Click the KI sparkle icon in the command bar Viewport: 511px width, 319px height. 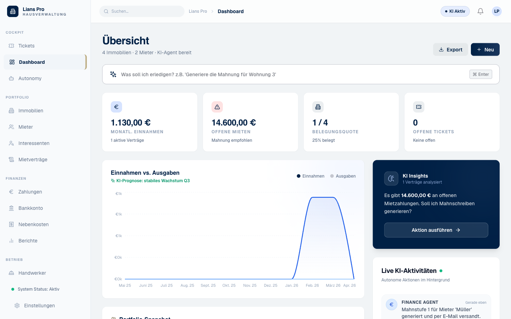tap(113, 74)
